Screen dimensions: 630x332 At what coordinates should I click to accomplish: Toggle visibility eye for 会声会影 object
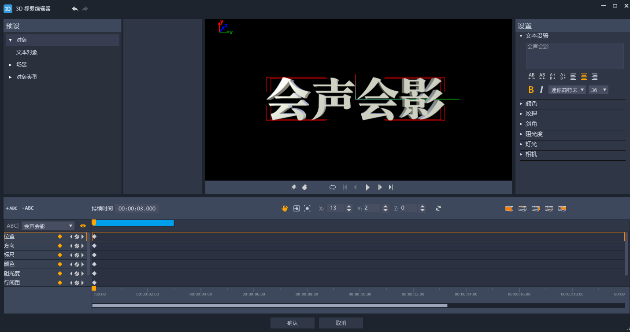click(x=83, y=226)
